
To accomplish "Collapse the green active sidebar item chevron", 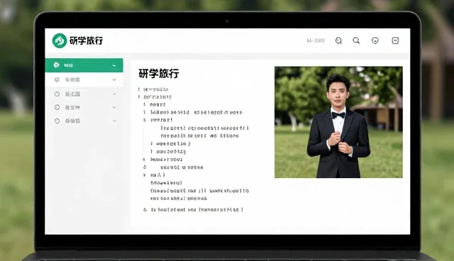I will point(114,66).
